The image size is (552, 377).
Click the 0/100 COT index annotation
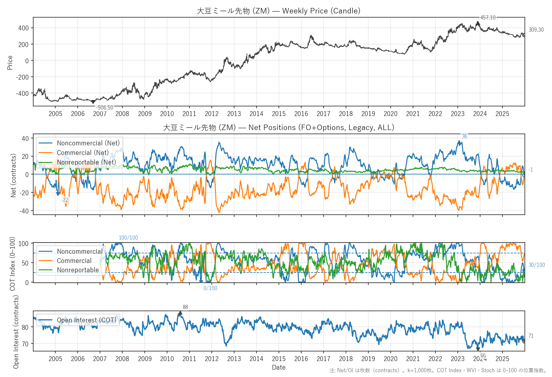(210, 288)
